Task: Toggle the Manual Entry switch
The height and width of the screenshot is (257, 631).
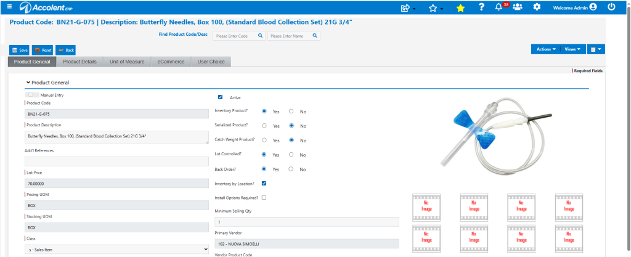Action: point(32,95)
